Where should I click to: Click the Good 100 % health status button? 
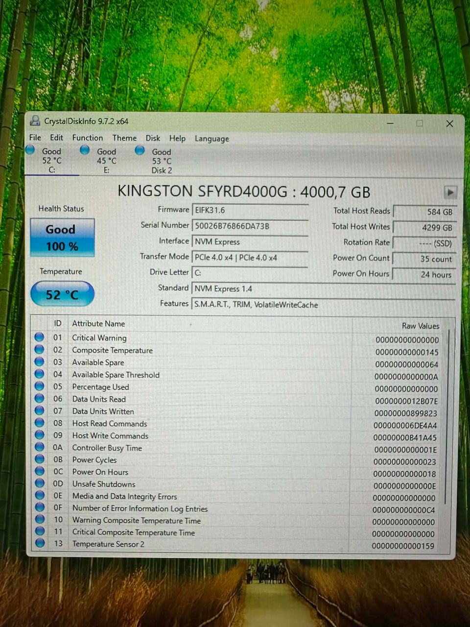[x=62, y=237]
